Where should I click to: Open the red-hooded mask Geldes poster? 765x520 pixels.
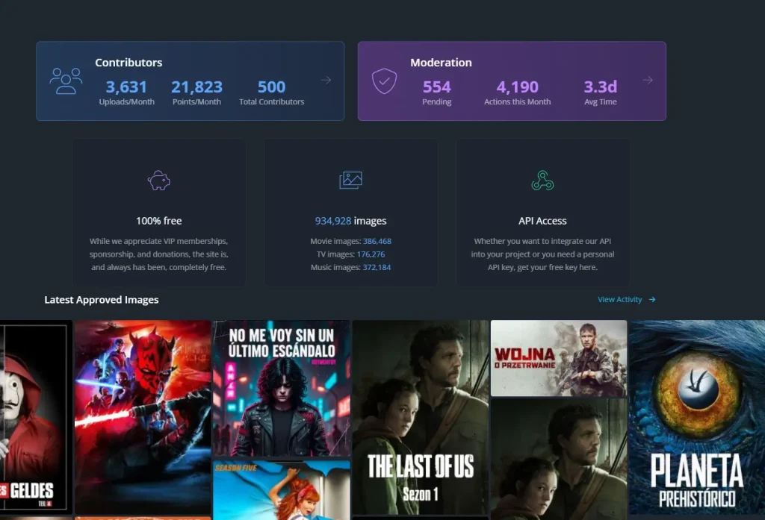(36, 417)
